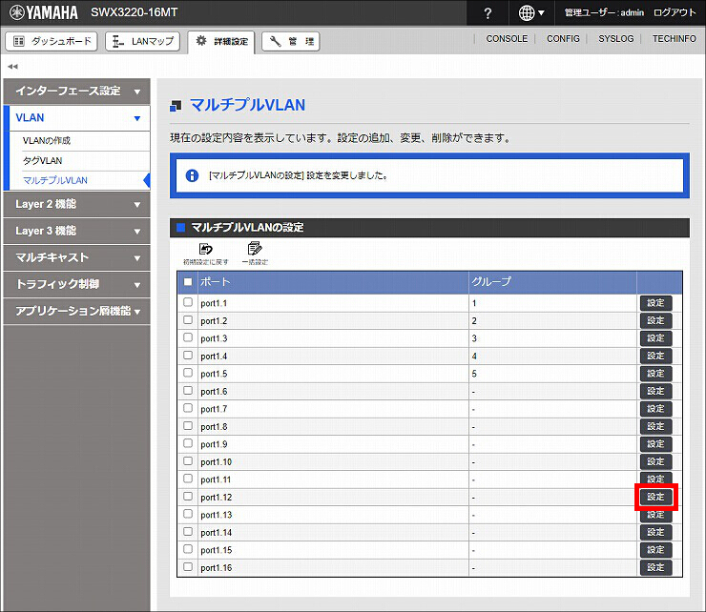Open the CONSOLE link
706x612 pixels.
507,39
